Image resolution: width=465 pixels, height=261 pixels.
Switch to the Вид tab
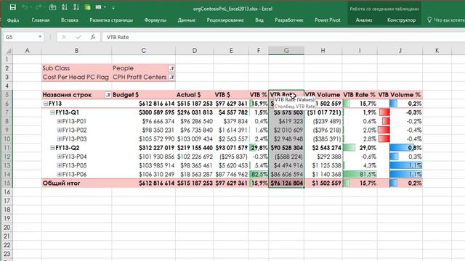(259, 20)
